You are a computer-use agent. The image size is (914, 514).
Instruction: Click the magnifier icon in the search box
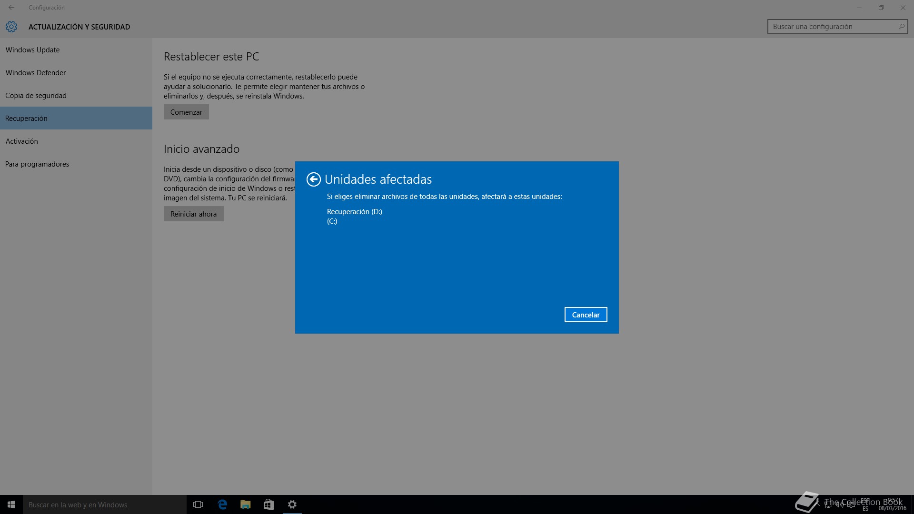click(901, 27)
